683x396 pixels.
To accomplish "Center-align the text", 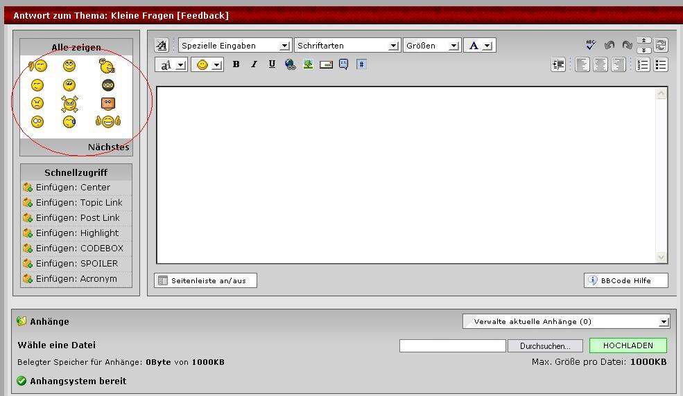I will coord(600,64).
